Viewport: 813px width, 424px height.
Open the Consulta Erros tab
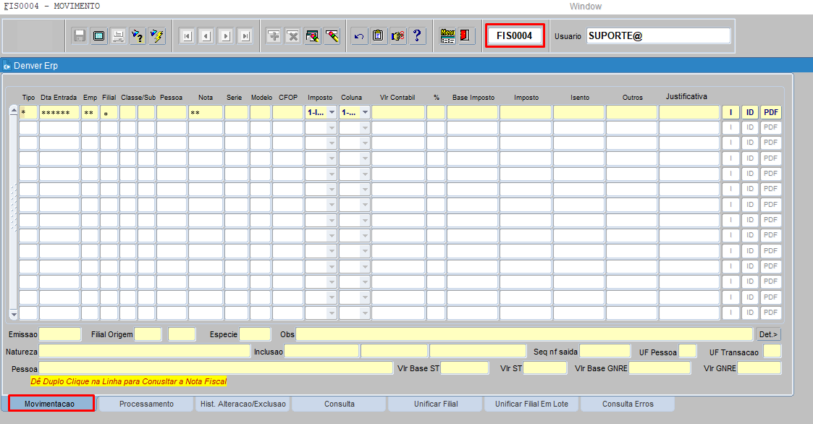[627, 404]
